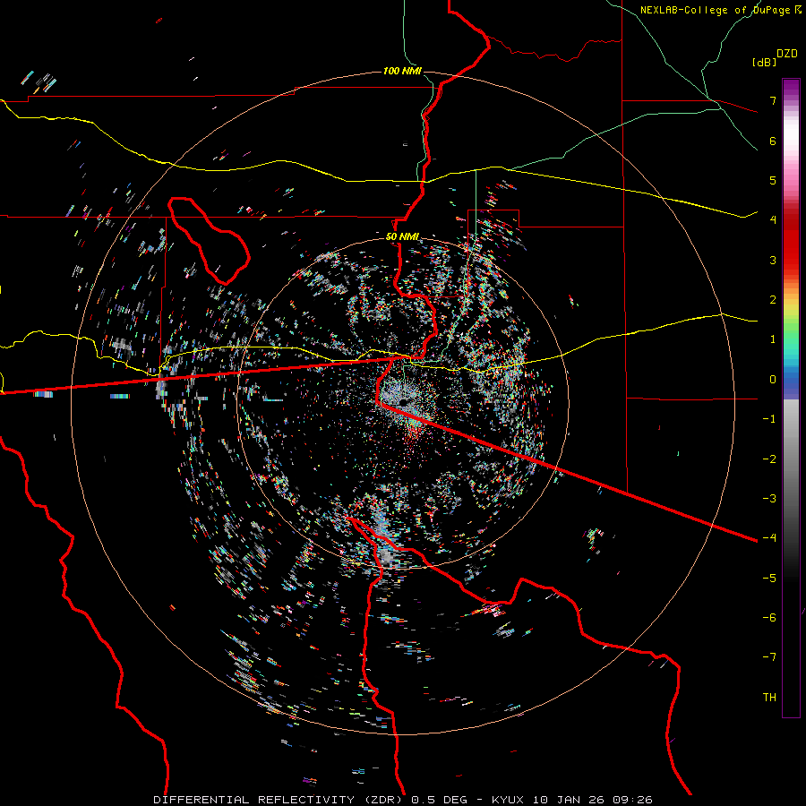The height and width of the screenshot is (806, 806).
Task: Click the 'KYUX' station identifier in the caption
Action: click(509, 800)
